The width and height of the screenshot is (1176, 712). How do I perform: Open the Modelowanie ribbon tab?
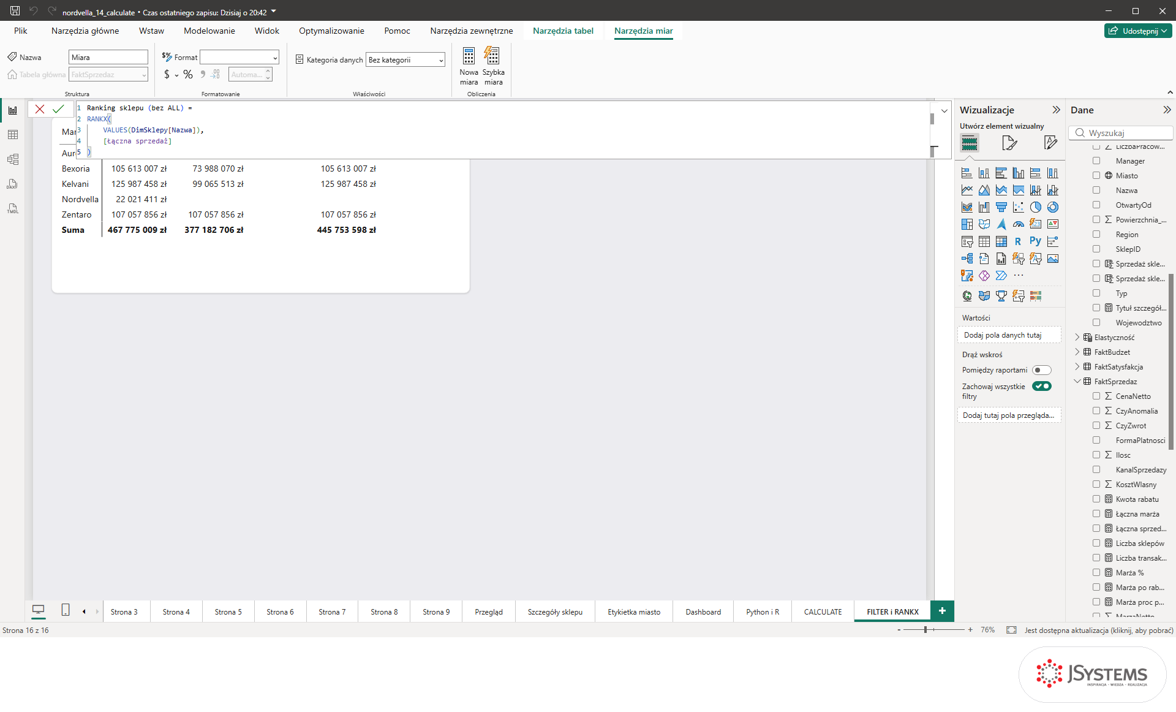point(209,31)
